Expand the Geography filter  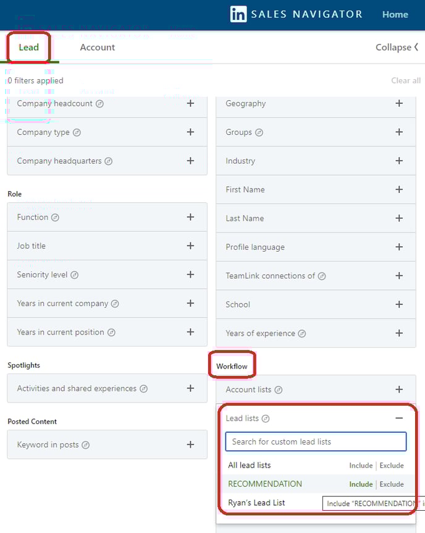pos(399,103)
